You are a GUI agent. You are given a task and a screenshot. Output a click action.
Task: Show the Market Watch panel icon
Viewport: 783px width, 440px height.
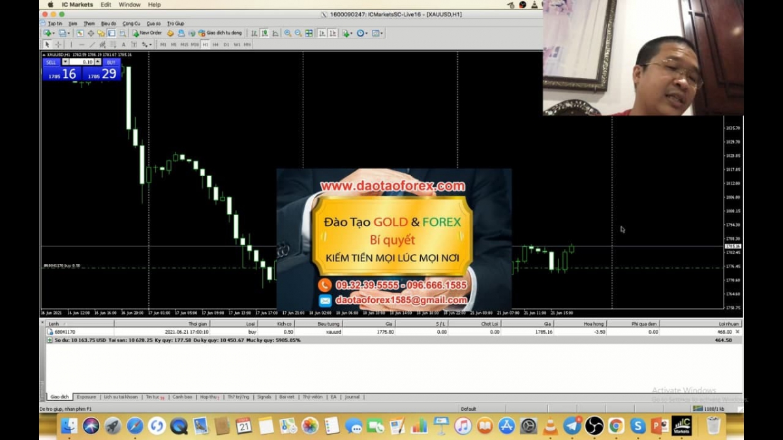click(x=80, y=33)
